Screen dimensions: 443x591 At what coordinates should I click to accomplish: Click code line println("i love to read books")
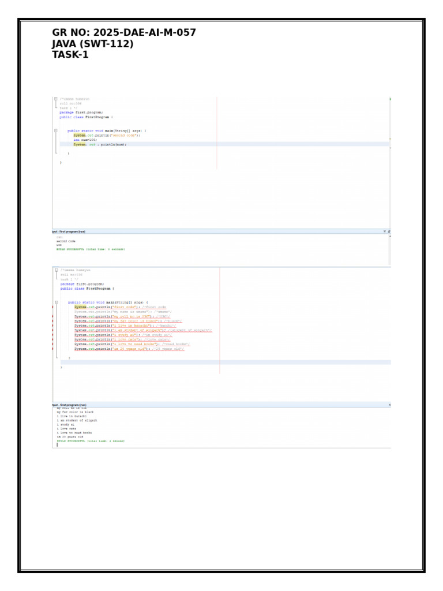tap(132, 344)
